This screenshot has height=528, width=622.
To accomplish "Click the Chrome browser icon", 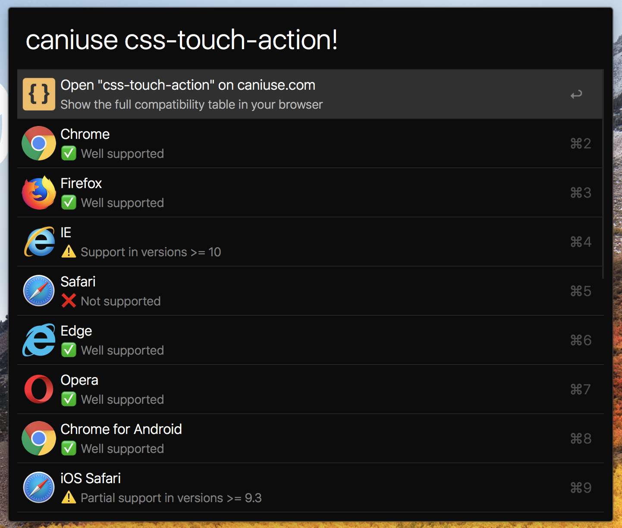I will pos(39,143).
